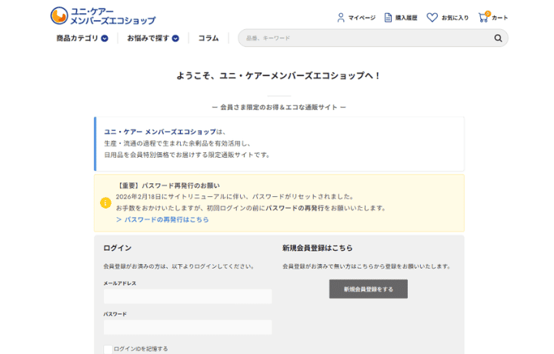Focus the パスワード input field
This screenshot has width=554, height=354.
[188, 327]
